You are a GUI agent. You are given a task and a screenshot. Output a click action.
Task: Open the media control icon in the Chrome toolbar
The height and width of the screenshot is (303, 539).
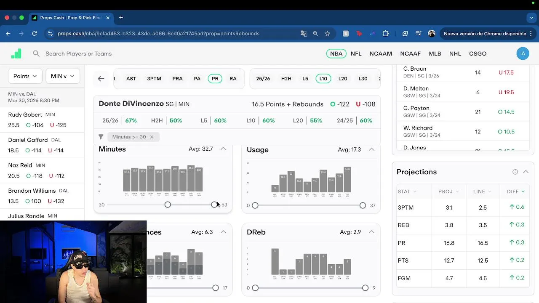coord(418,34)
